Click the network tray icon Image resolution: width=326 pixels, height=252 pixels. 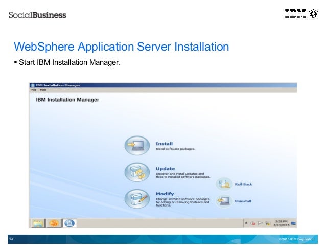click(268, 223)
